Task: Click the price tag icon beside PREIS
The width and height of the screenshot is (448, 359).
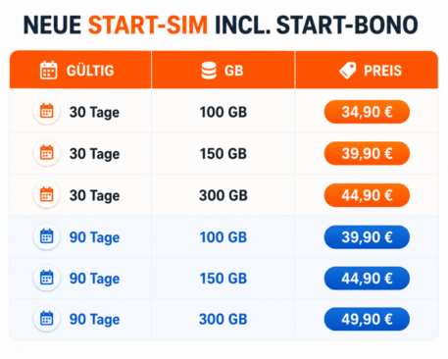Action: click(x=347, y=71)
